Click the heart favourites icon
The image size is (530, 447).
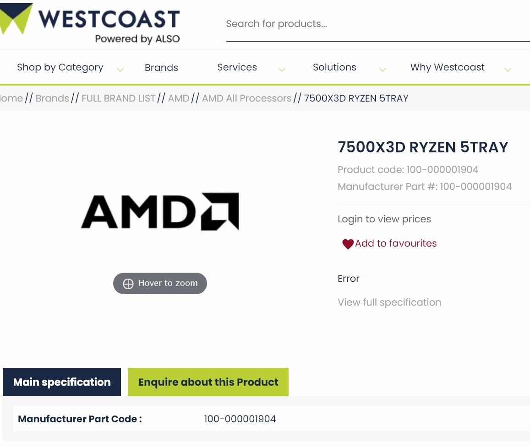pyautogui.click(x=348, y=244)
